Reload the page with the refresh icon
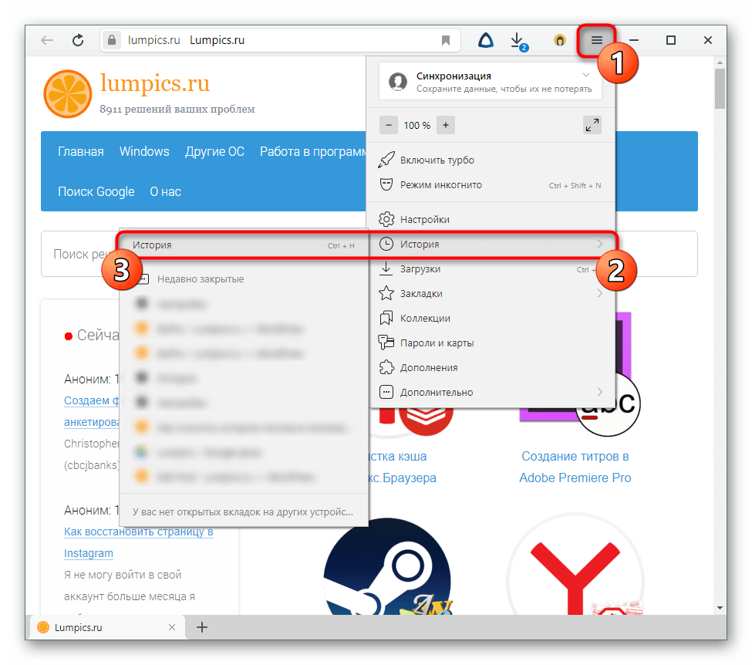Viewport: 752px width, 665px height. (x=78, y=40)
